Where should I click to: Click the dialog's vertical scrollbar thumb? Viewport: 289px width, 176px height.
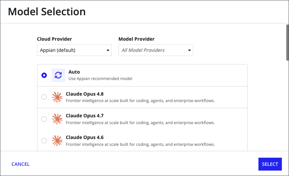pyautogui.click(x=287, y=42)
